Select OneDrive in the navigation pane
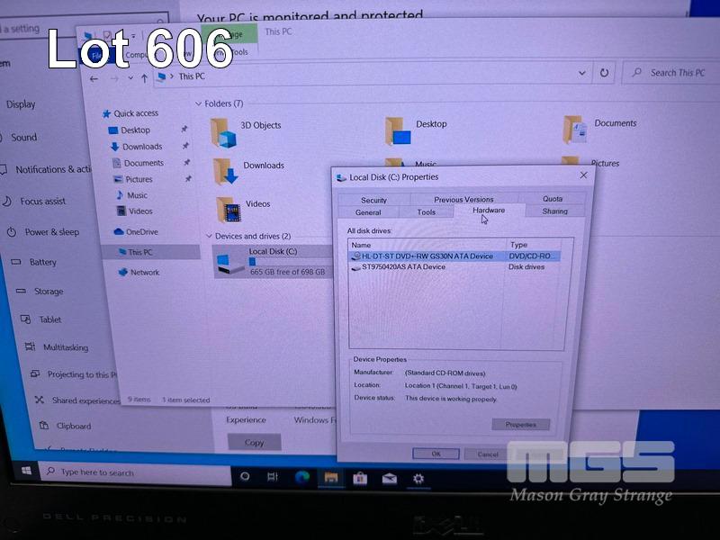 [x=141, y=232]
